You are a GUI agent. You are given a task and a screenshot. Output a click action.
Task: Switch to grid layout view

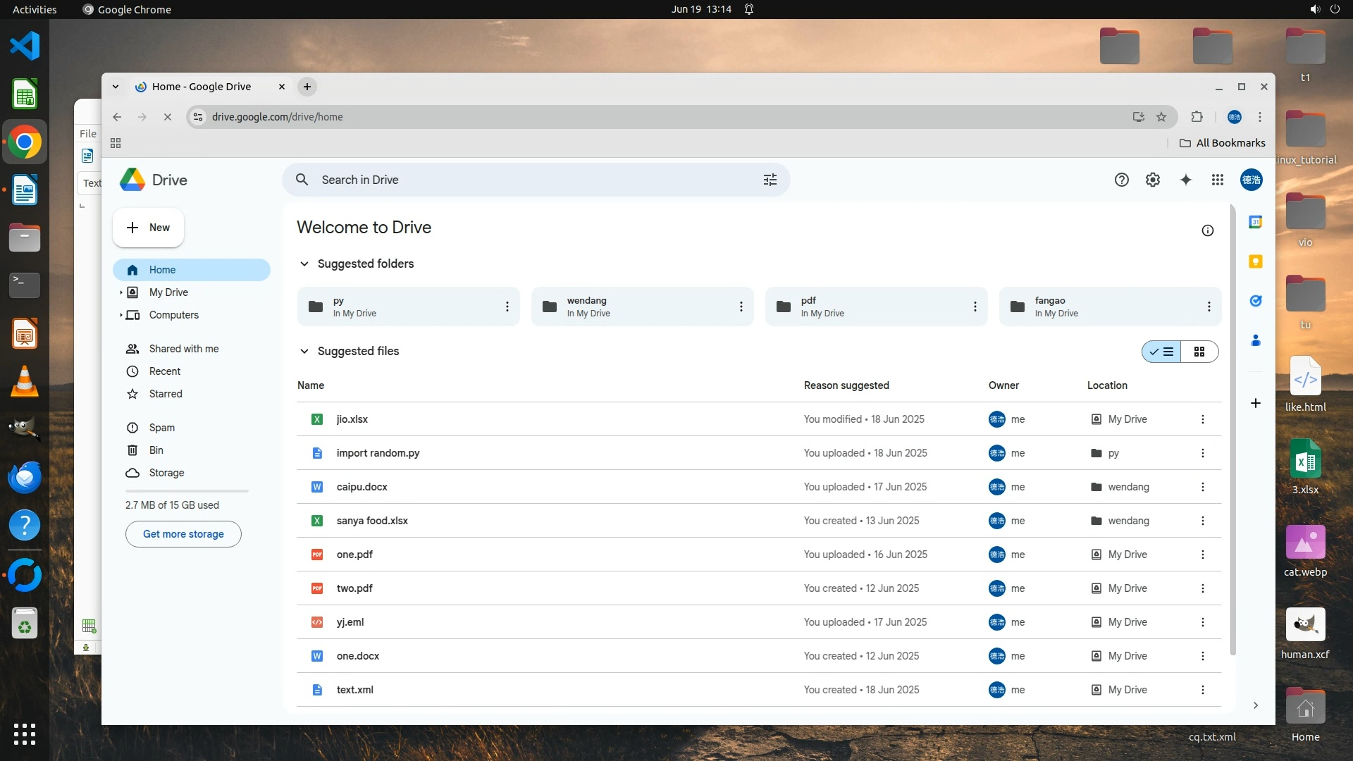[1199, 352]
